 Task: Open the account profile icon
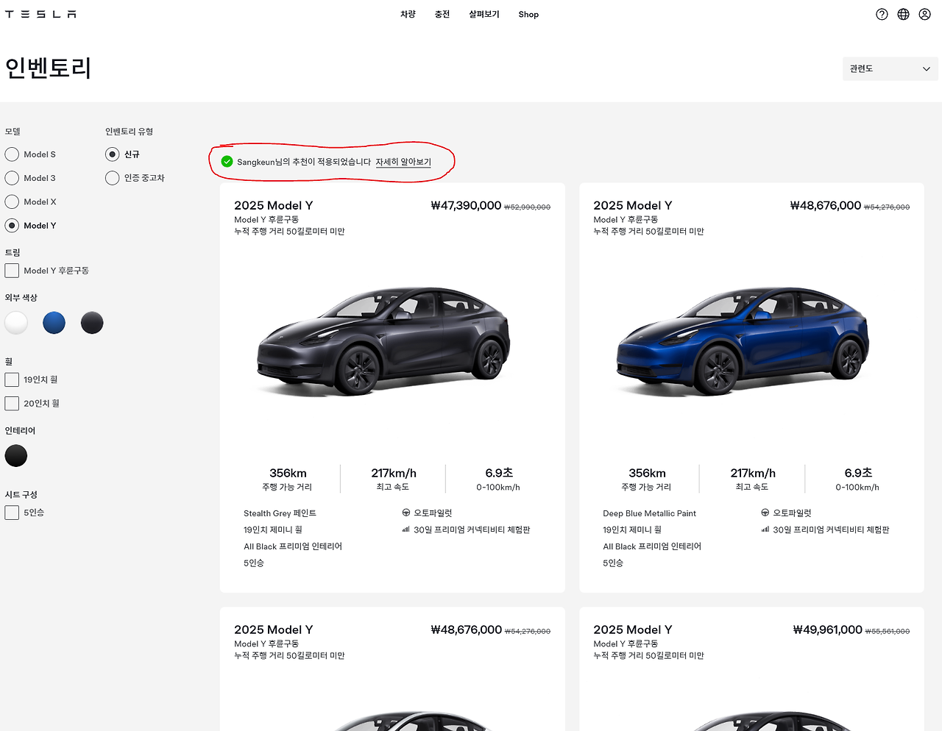[x=924, y=14]
